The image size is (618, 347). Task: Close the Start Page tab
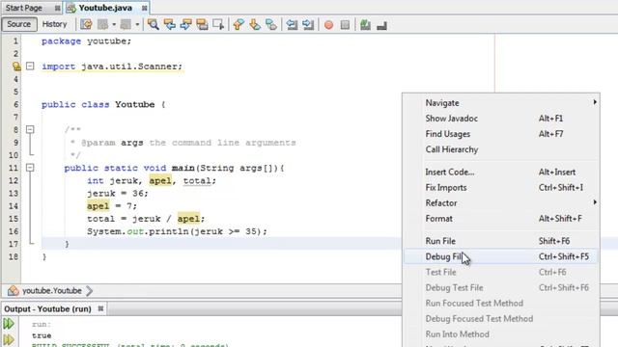pyautogui.click(x=58, y=8)
